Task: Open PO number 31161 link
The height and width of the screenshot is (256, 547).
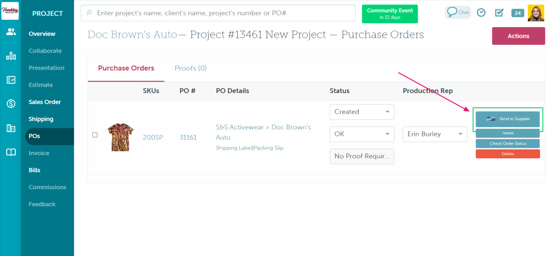Action: click(188, 137)
